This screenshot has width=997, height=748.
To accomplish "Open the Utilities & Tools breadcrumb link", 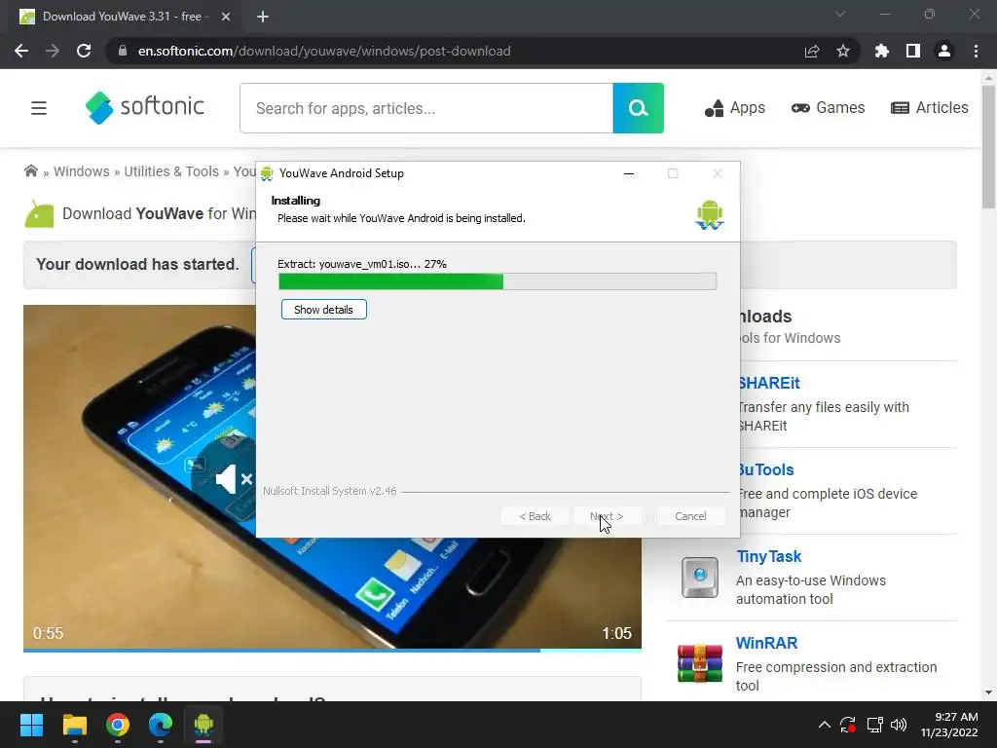I will point(171,171).
